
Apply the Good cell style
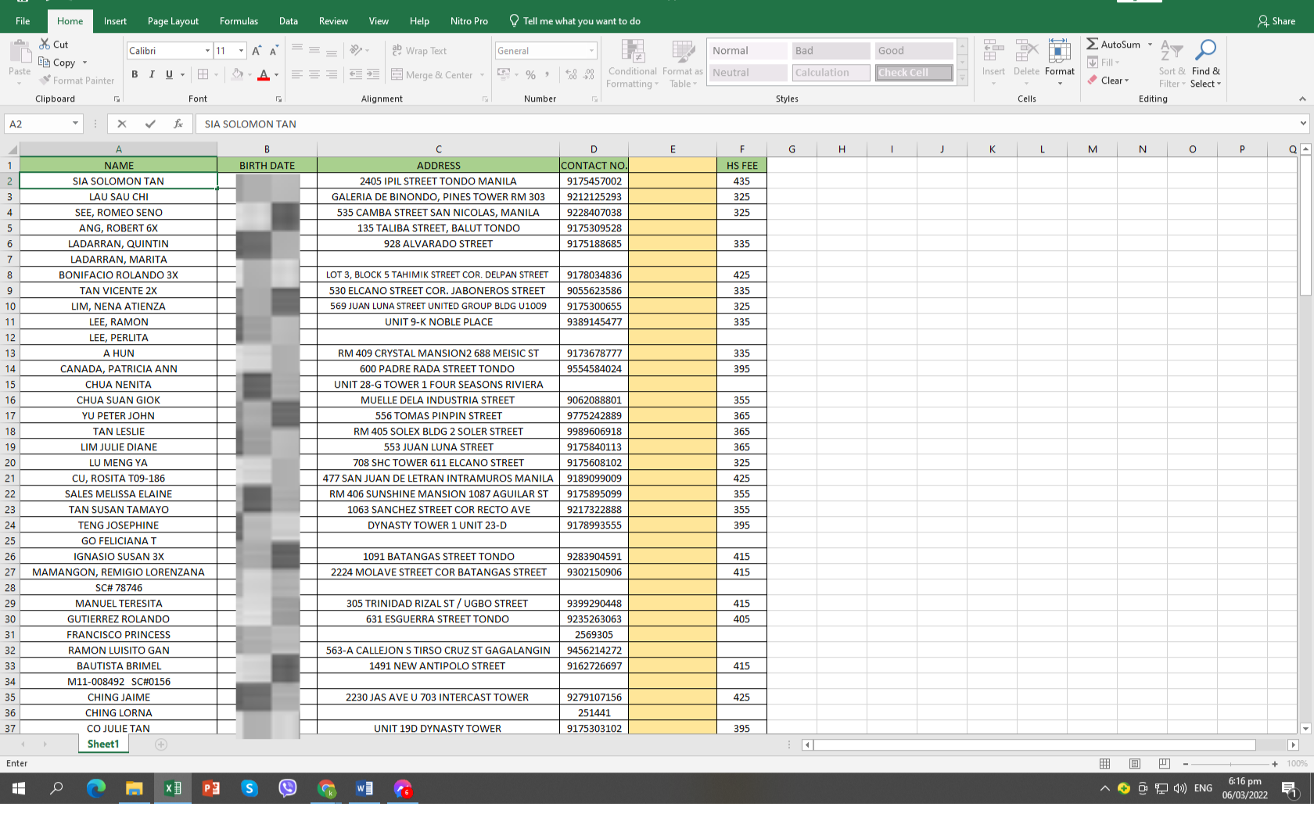tap(914, 51)
